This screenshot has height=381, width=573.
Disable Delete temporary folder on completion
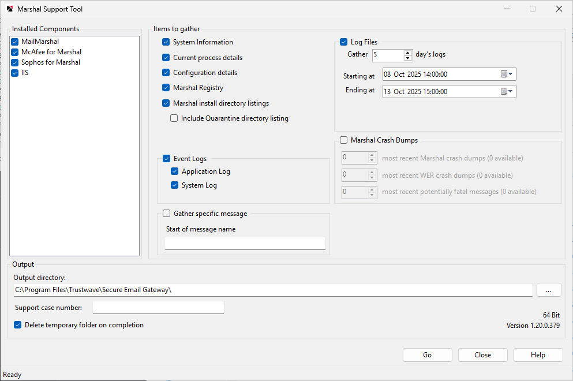(18, 325)
